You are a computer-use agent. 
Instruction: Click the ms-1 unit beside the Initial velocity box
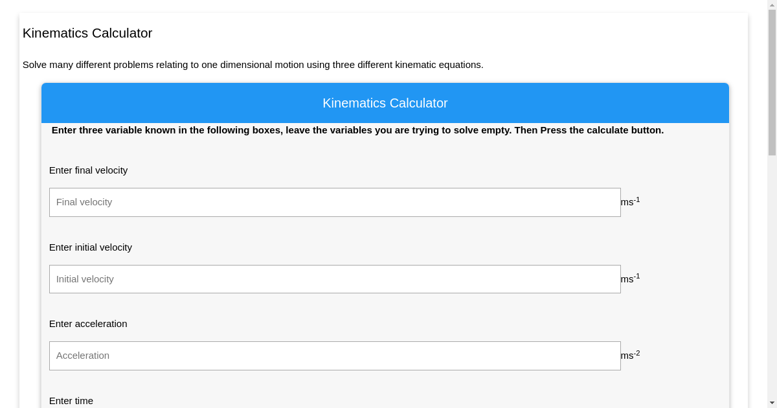click(629, 278)
